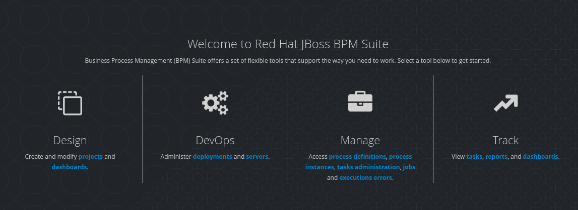Open the reports link under Track
578x210 pixels.
click(x=496, y=156)
